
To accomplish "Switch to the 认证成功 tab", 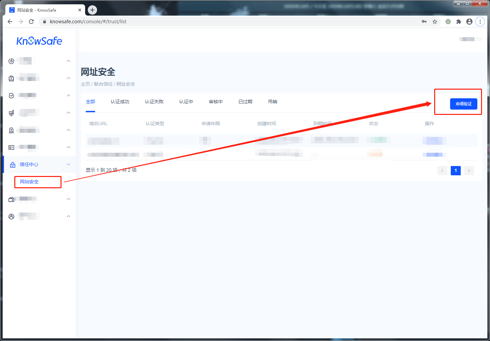I will coord(120,102).
